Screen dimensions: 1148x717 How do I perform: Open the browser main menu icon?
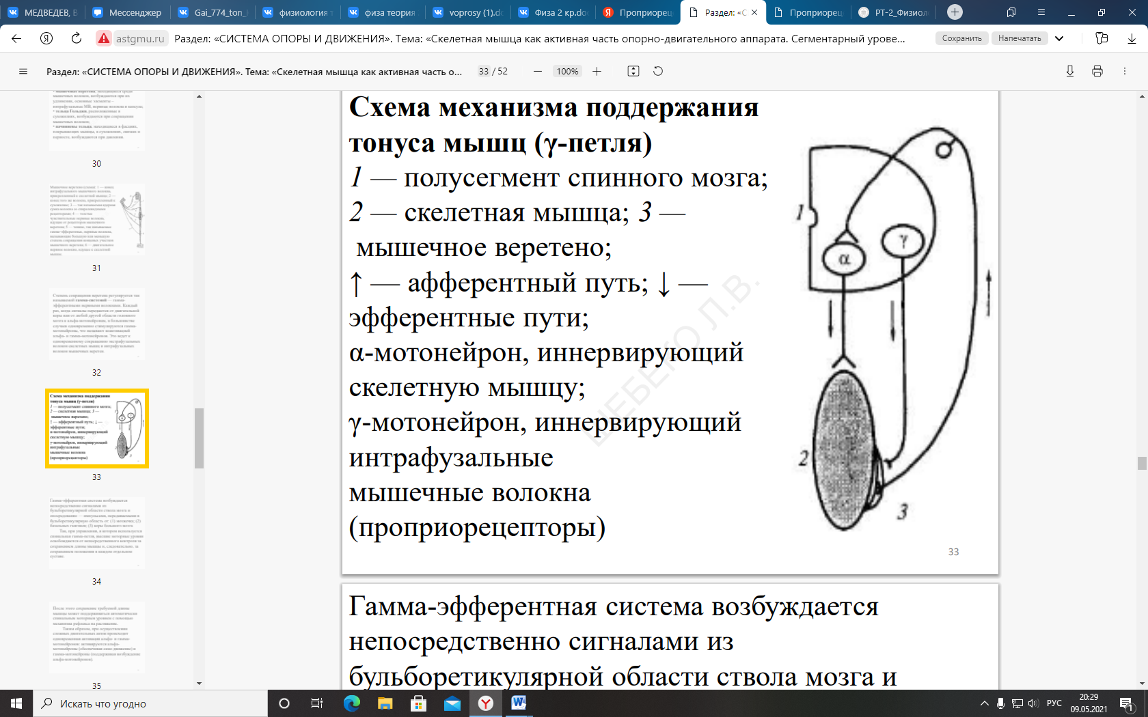tap(1041, 12)
